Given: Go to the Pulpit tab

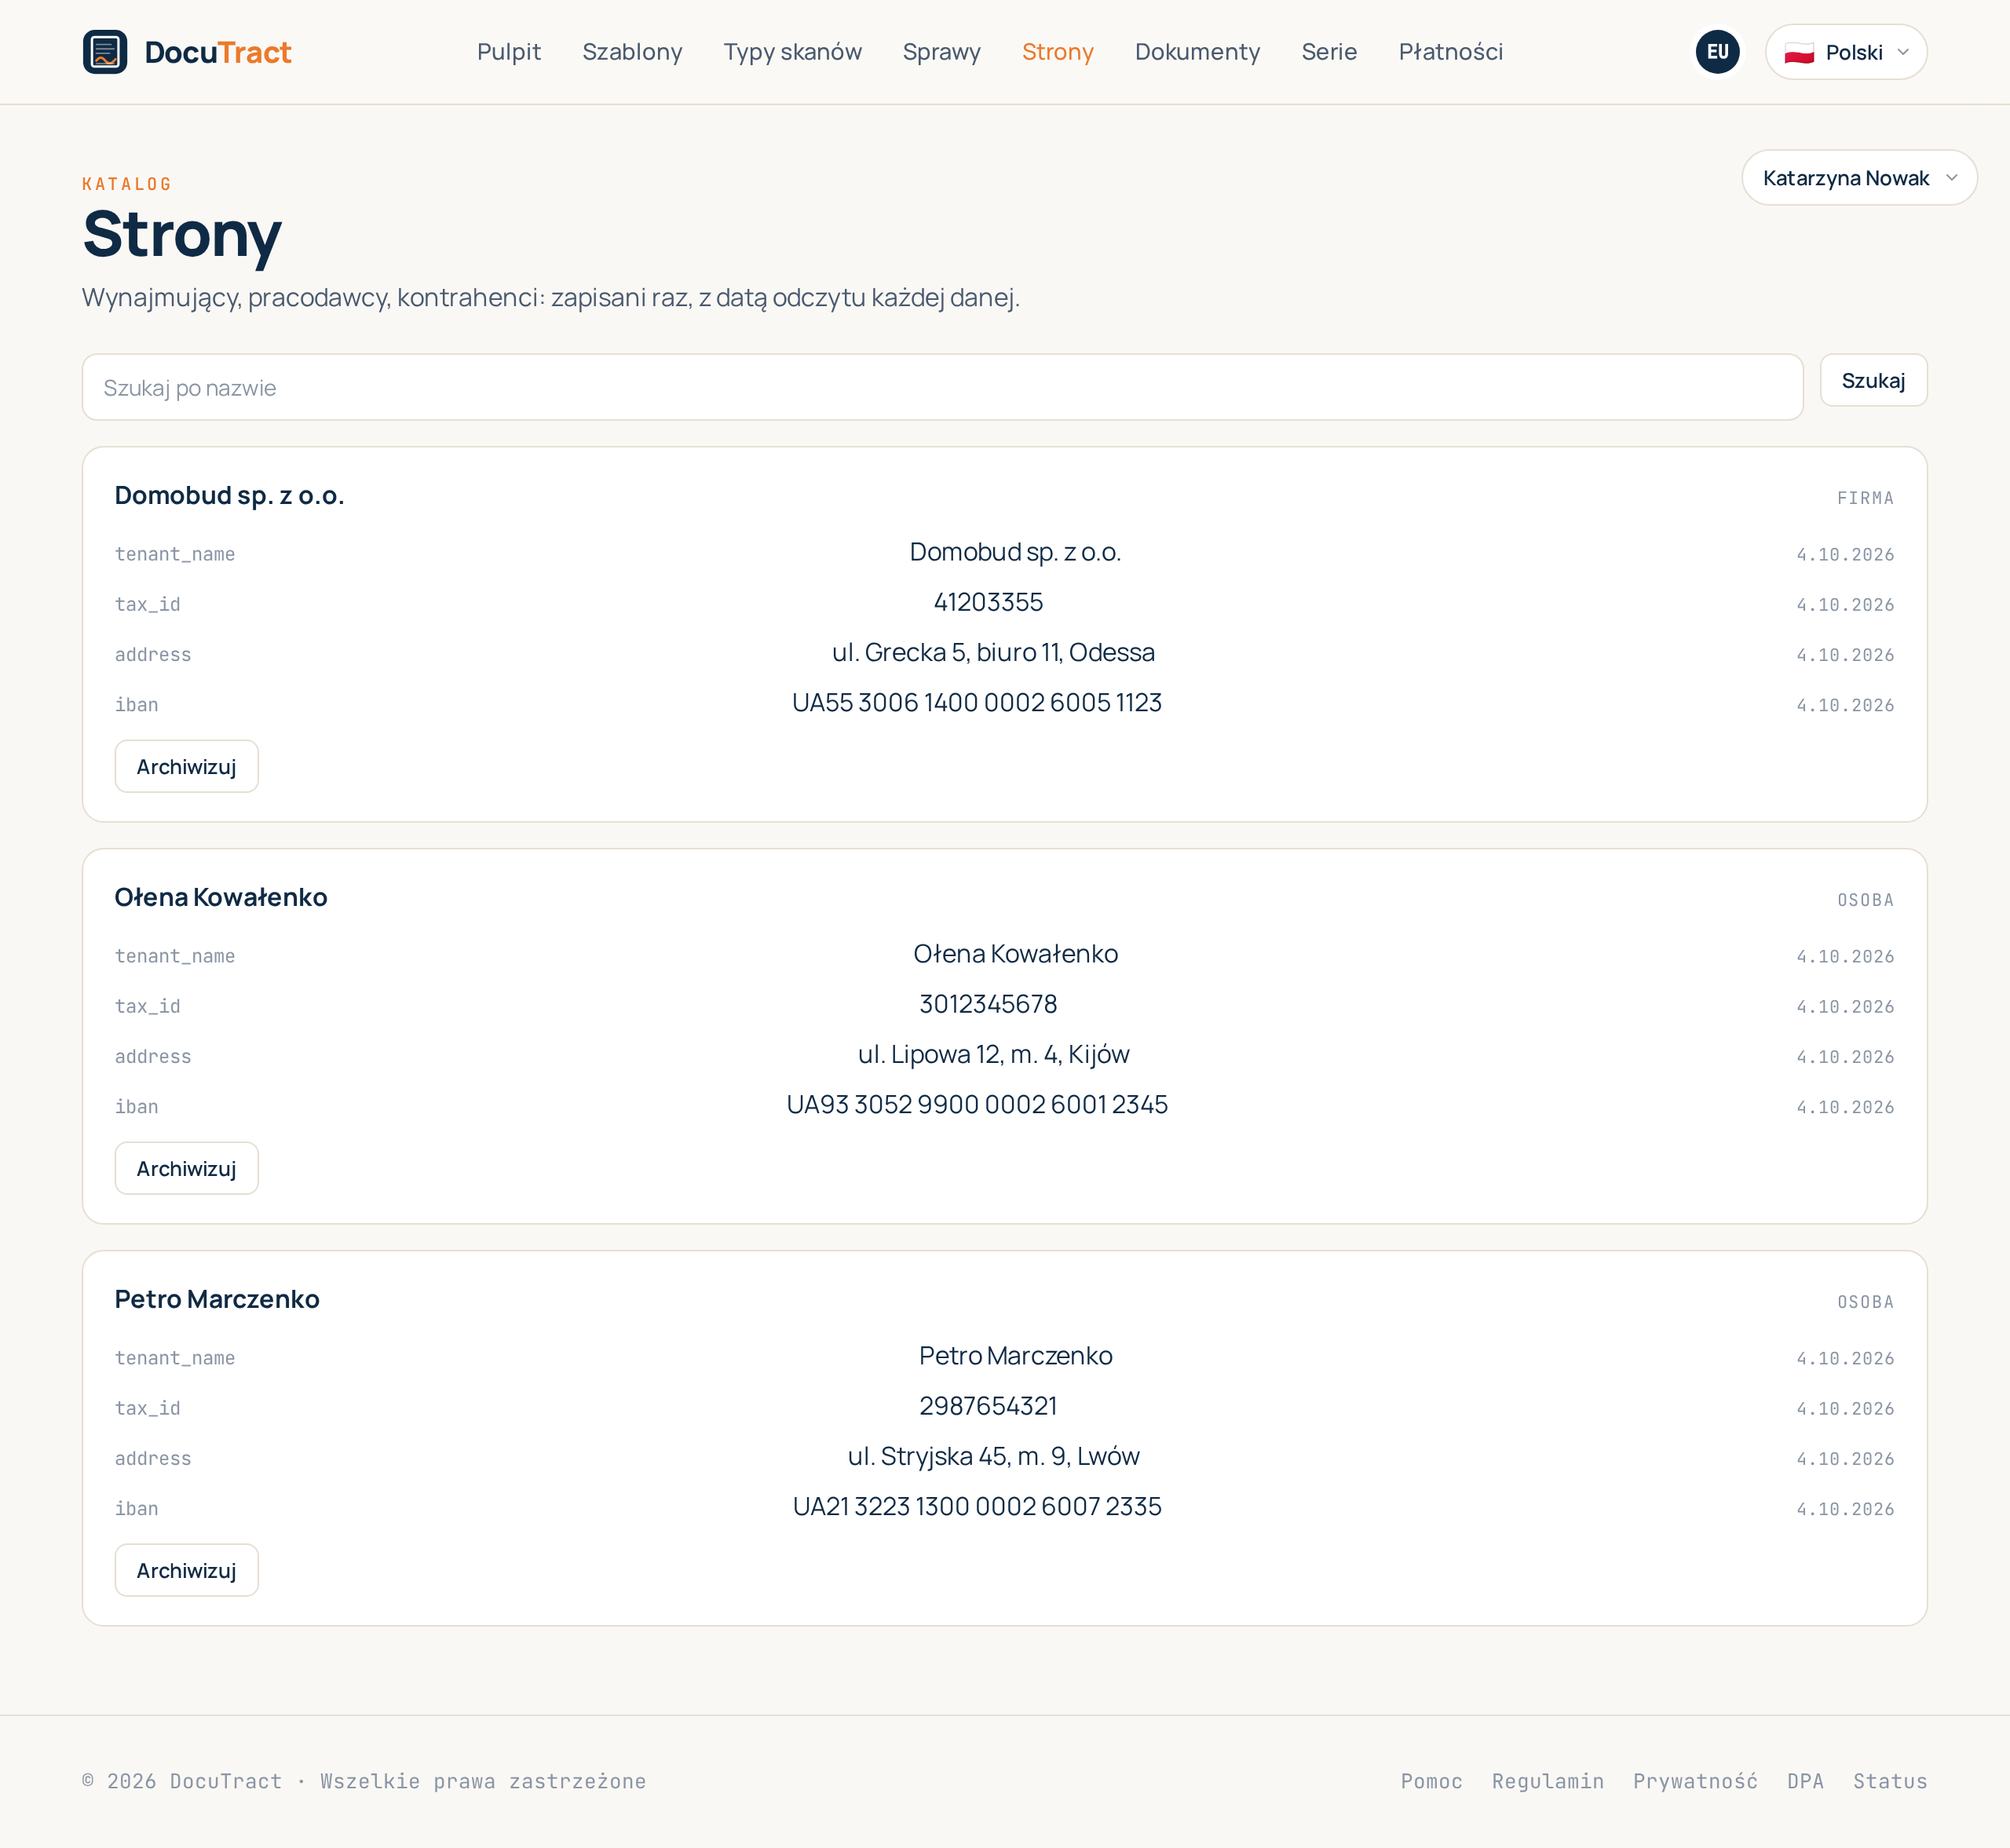Looking at the screenshot, I should [509, 52].
